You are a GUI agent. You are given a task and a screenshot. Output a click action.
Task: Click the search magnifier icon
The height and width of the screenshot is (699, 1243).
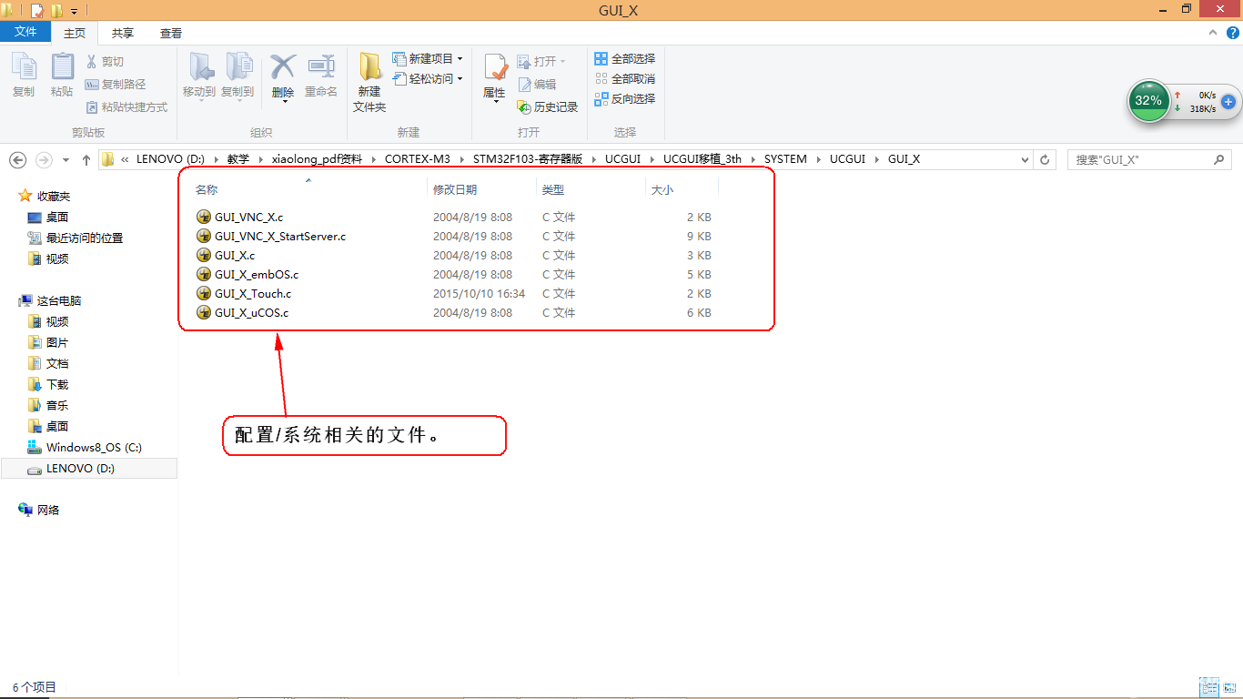pyautogui.click(x=1220, y=159)
